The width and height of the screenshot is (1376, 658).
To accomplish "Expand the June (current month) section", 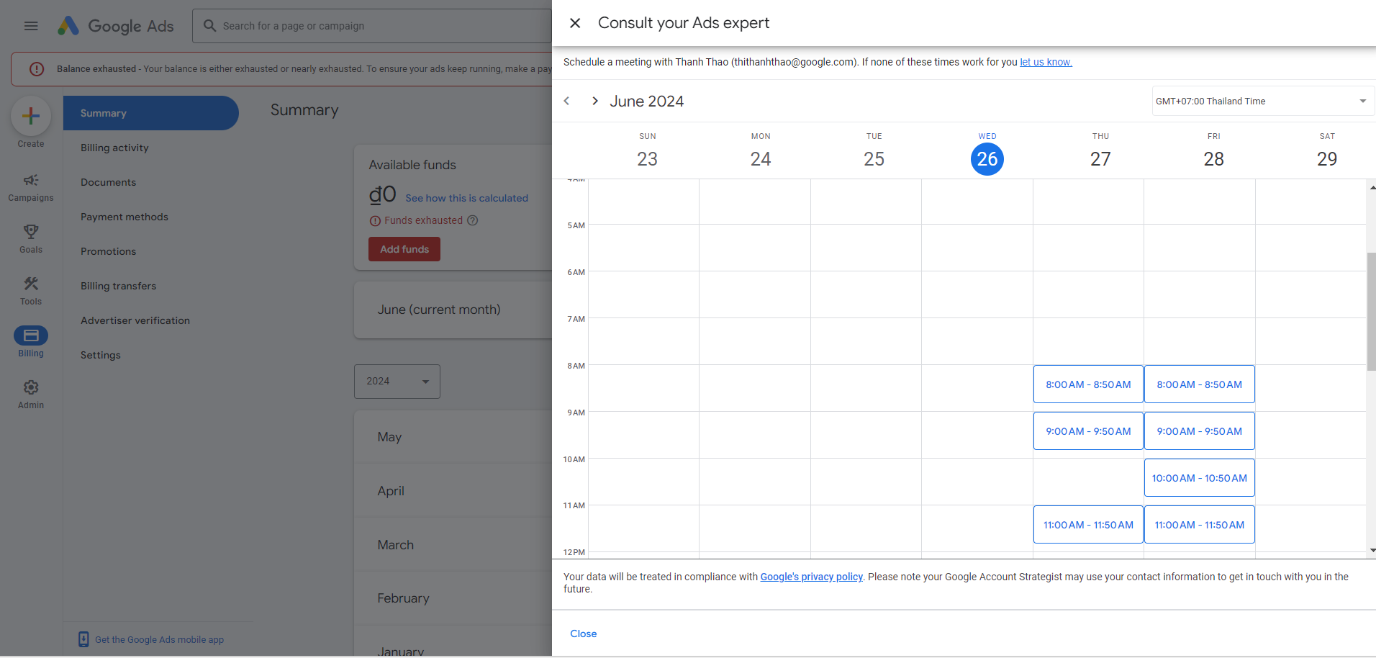I will tap(453, 310).
